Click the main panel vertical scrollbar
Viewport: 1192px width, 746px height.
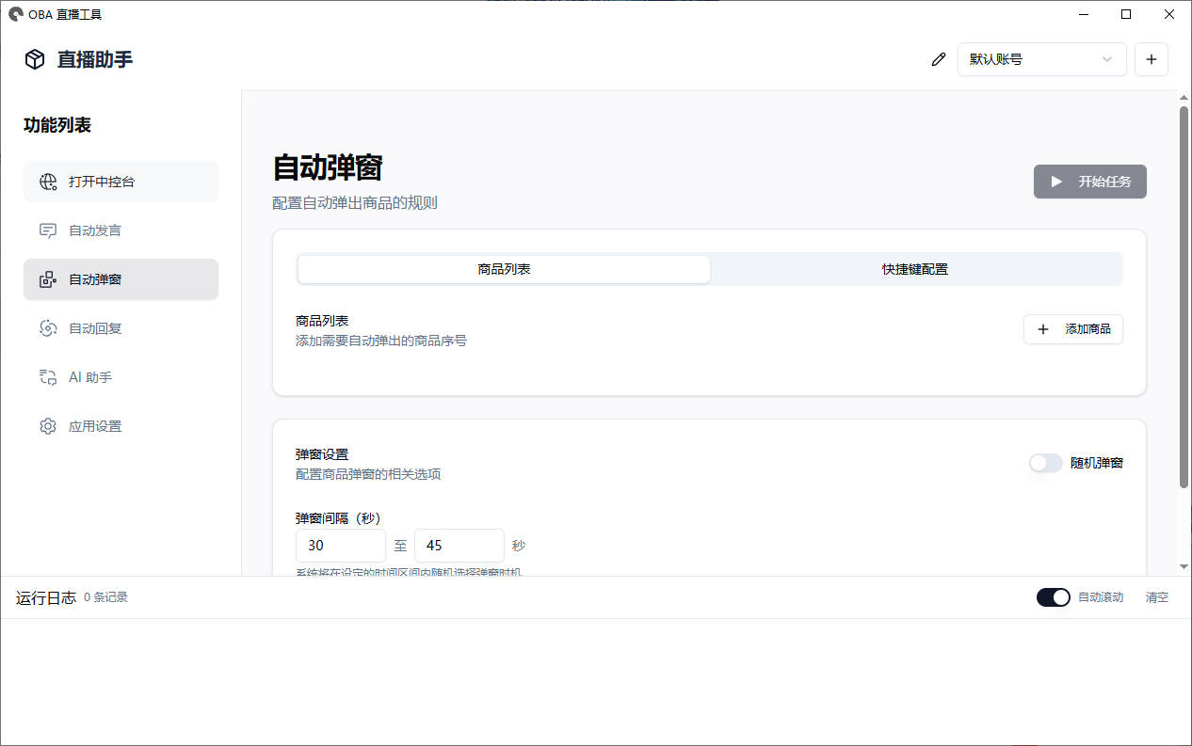(1184, 296)
